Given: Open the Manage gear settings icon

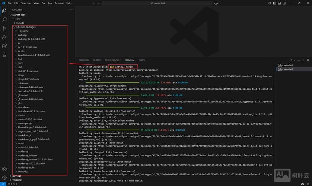Looking at the screenshot, I should (4, 178).
